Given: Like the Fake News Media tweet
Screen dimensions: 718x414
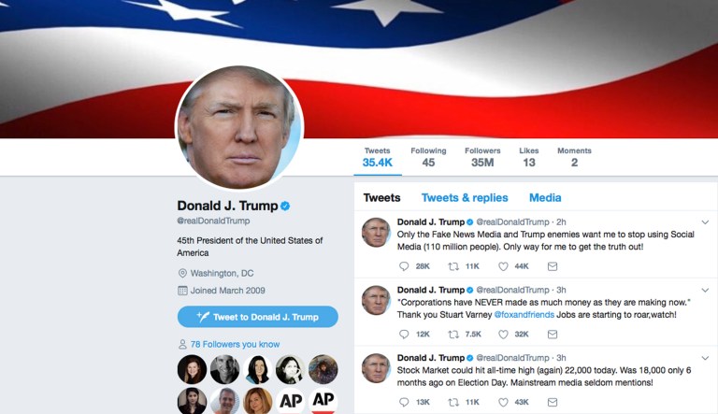Looking at the screenshot, I should 503,266.
